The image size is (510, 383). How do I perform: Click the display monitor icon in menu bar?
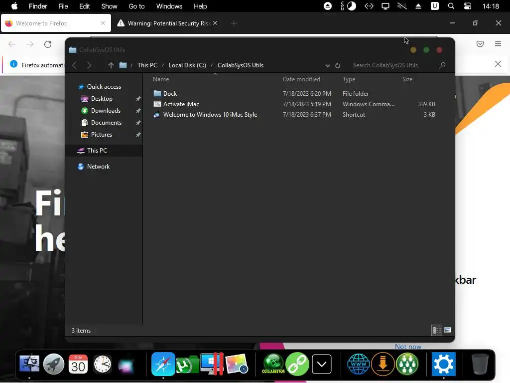(385, 6)
